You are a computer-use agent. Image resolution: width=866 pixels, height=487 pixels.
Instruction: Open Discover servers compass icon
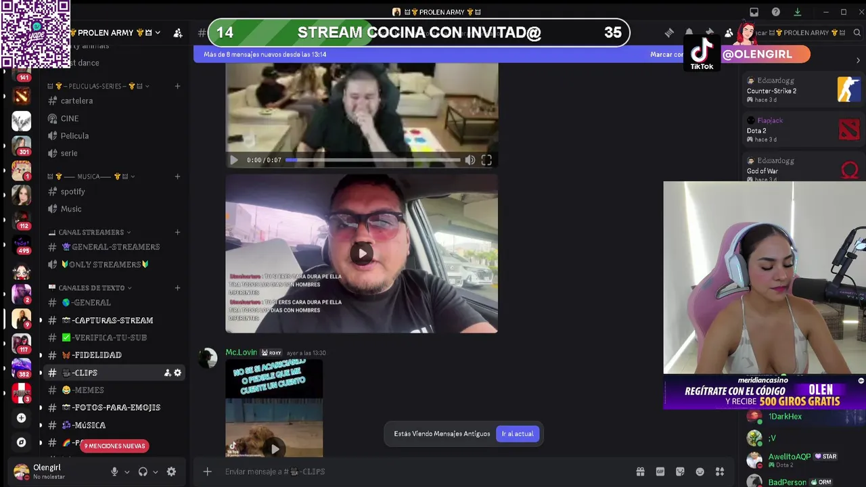pyautogui.click(x=22, y=442)
